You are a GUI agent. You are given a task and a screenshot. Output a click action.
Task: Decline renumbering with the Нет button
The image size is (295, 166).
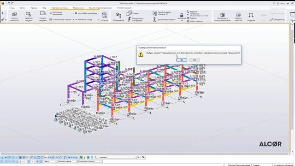coord(195,60)
